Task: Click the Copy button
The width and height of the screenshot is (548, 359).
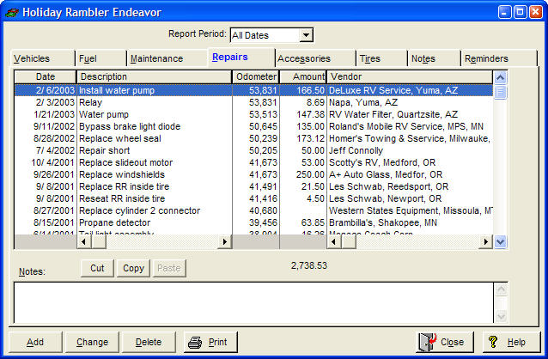Action: (x=133, y=268)
